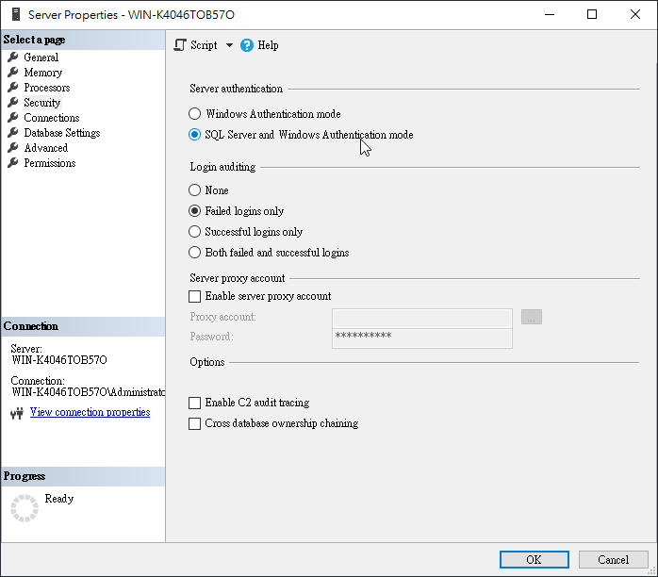The width and height of the screenshot is (658, 577).
Task: Click the blue Help question mark icon
Action: [247, 45]
